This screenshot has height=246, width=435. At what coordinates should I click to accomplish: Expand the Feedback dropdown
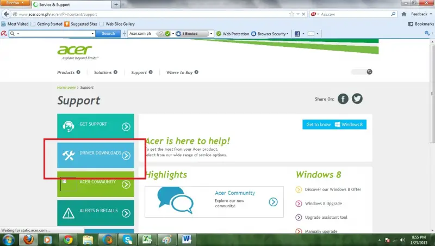tap(421, 14)
